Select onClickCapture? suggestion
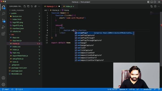 (x=104, y=50)
